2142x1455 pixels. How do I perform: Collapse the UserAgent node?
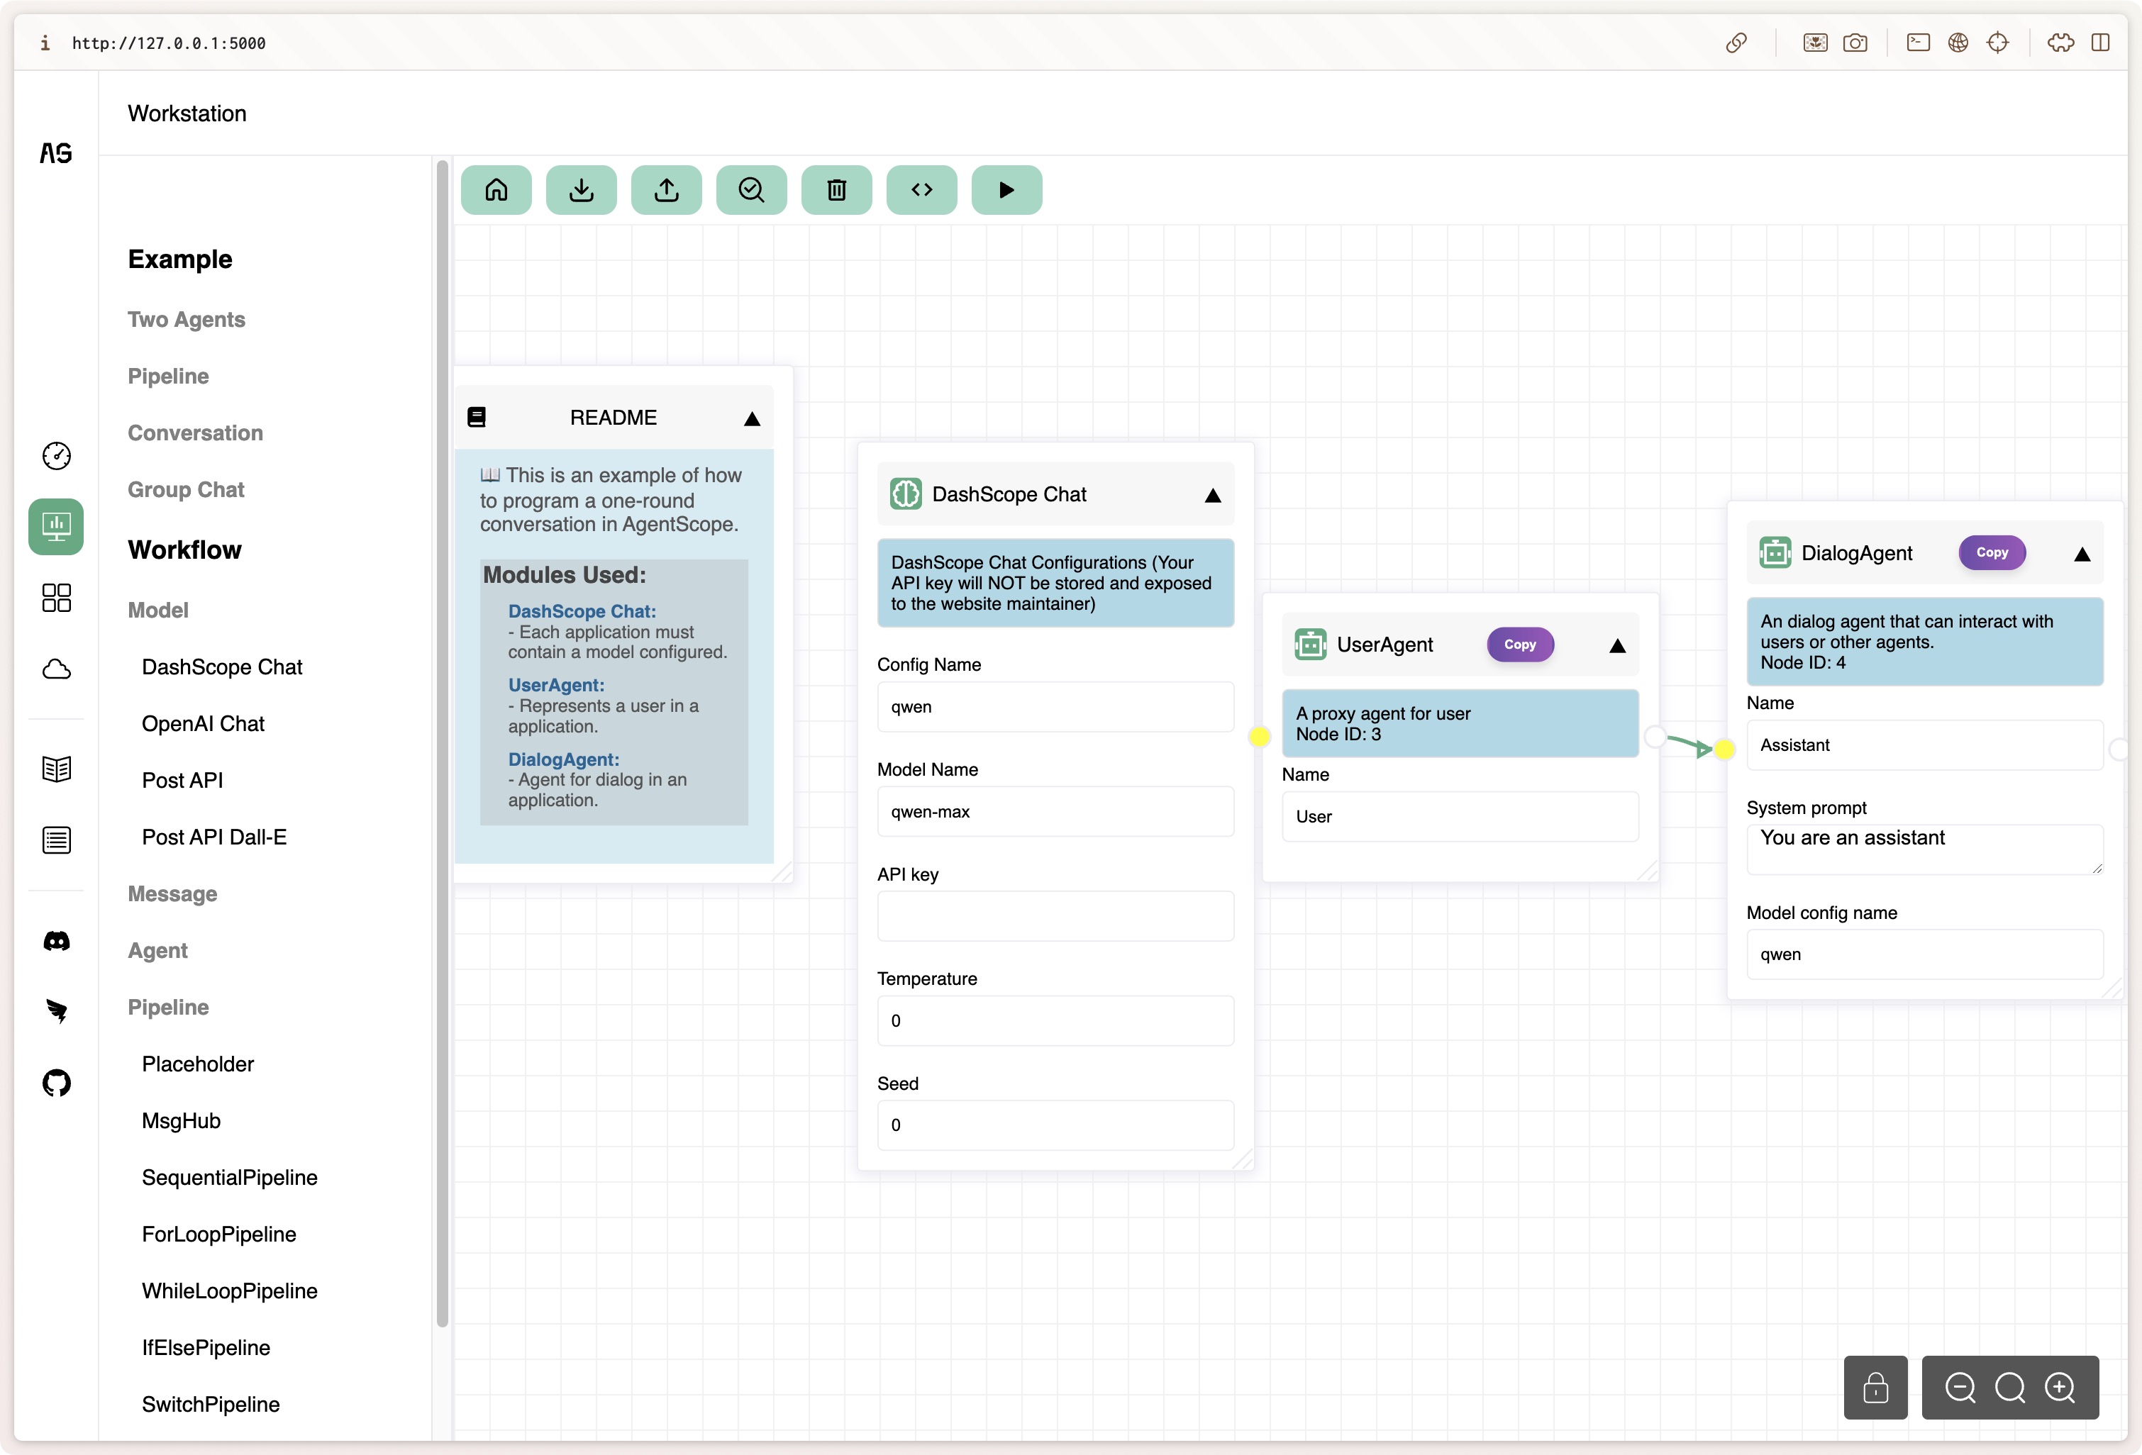click(1616, 646)
